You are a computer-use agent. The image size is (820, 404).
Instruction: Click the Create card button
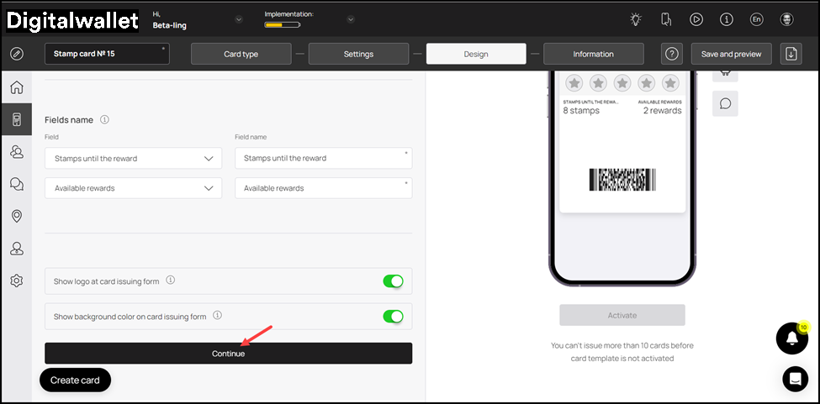pyautogui.click(x=76, y=380)
